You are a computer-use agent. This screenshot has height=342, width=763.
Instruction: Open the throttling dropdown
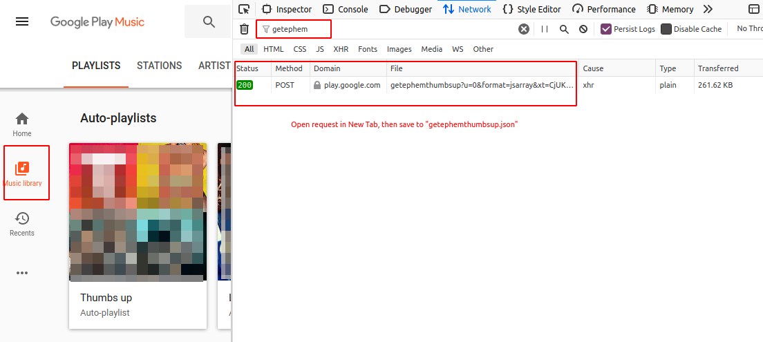749,29
